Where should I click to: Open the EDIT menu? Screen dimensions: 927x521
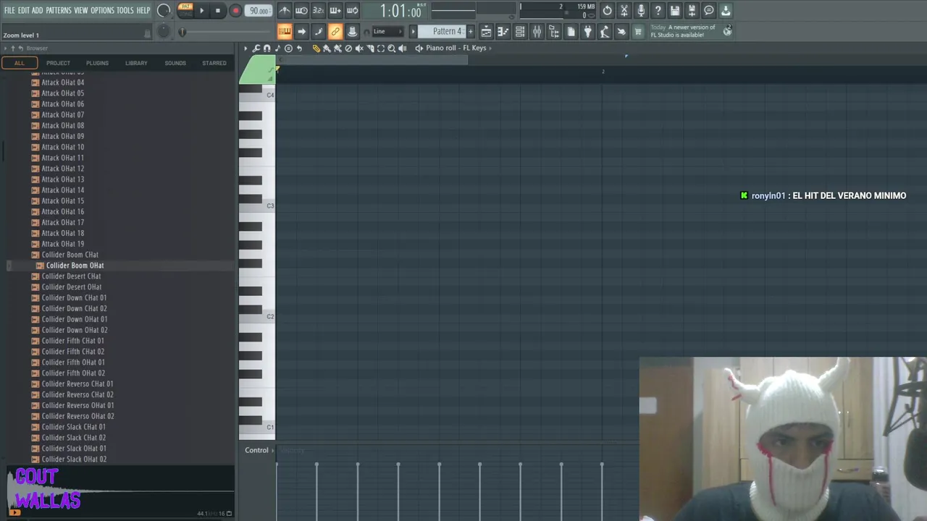[x=23, y=10]
